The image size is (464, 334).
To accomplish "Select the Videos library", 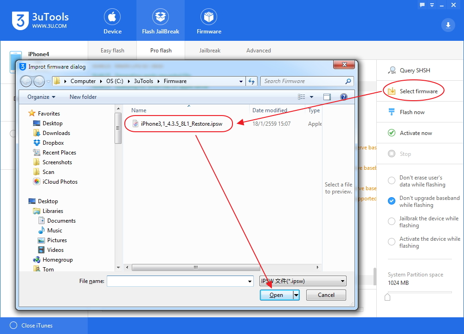I will (x=51, y=250).
